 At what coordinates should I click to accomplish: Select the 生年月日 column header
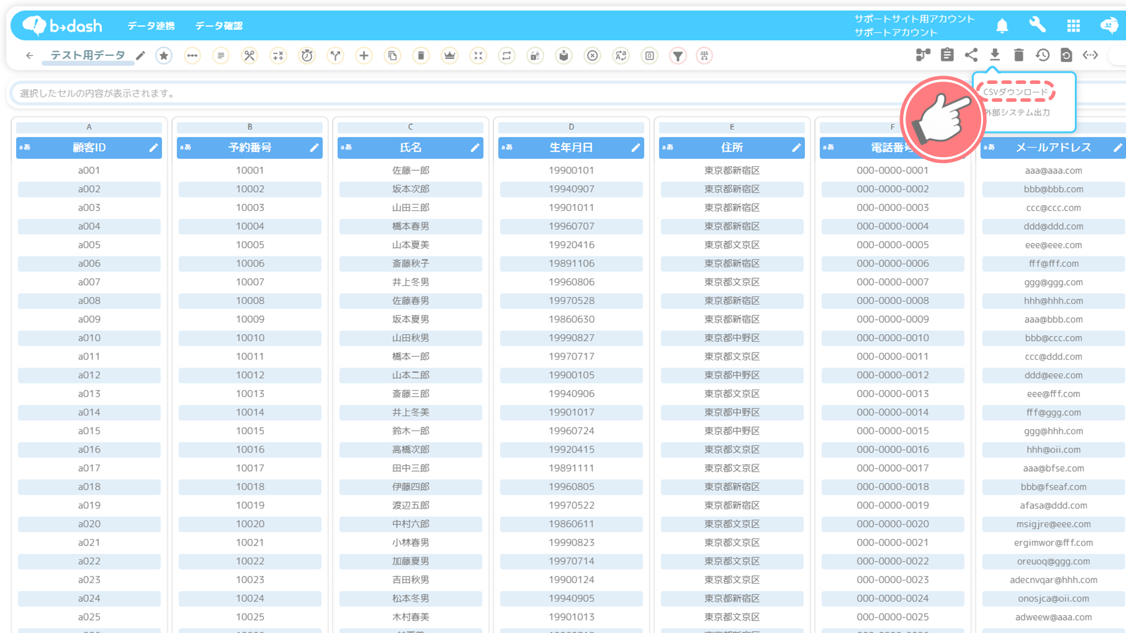[571, 148]
